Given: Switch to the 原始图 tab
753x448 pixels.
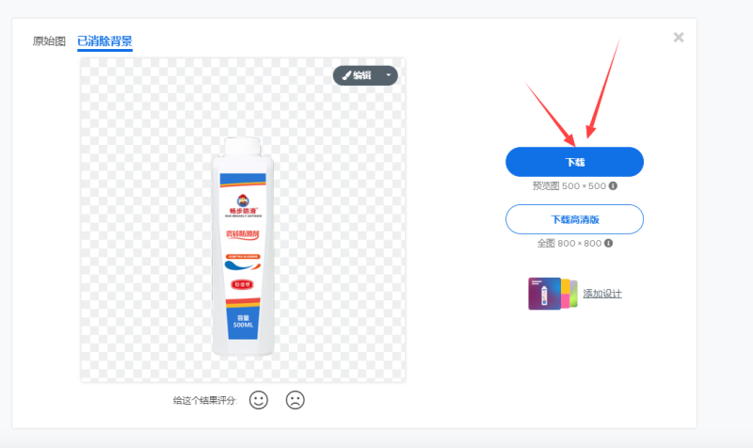Looking at the screenshot, I should [x=49, y=41].
